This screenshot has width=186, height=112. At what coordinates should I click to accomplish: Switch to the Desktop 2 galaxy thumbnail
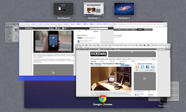click(124, 9)
